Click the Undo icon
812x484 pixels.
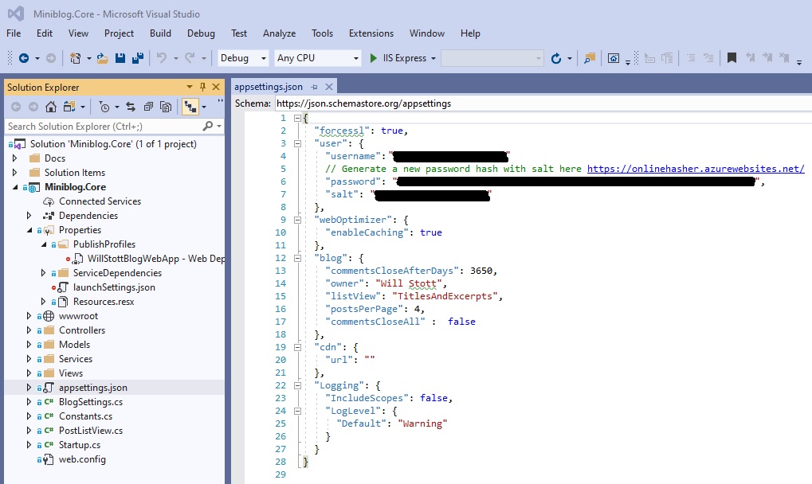161,58
